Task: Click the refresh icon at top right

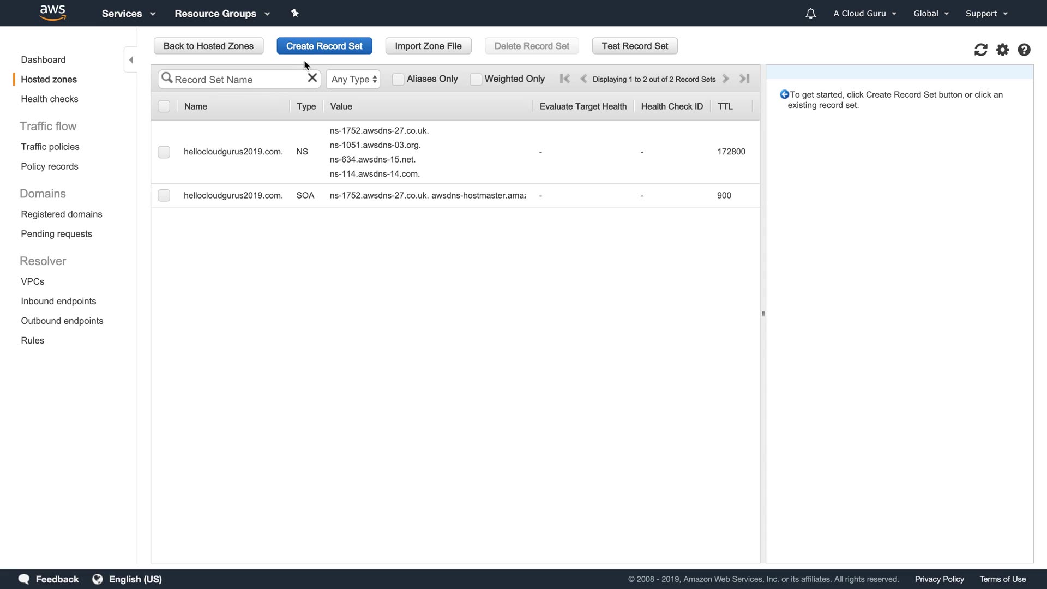Action: [x=980, y=50]
